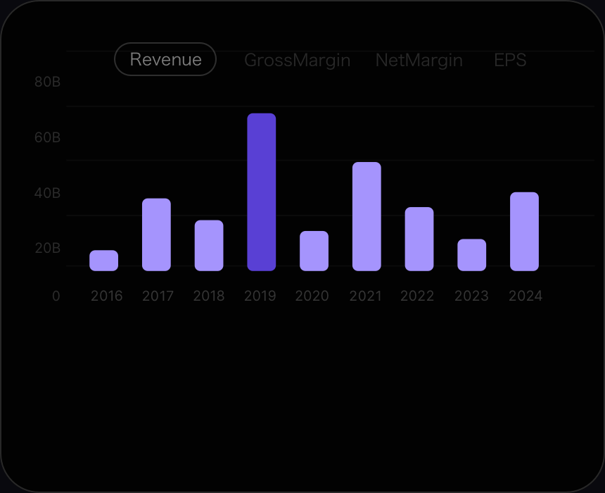Click the 2020 revenue bar
Screen dimensions: 605x493
[314, 251]
